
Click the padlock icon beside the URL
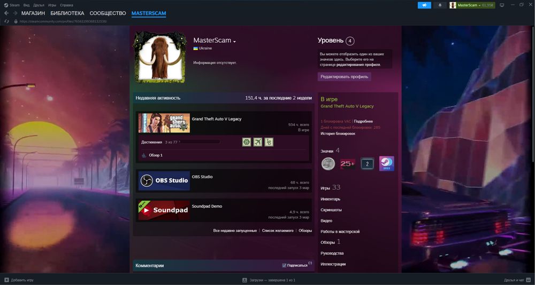16,21
